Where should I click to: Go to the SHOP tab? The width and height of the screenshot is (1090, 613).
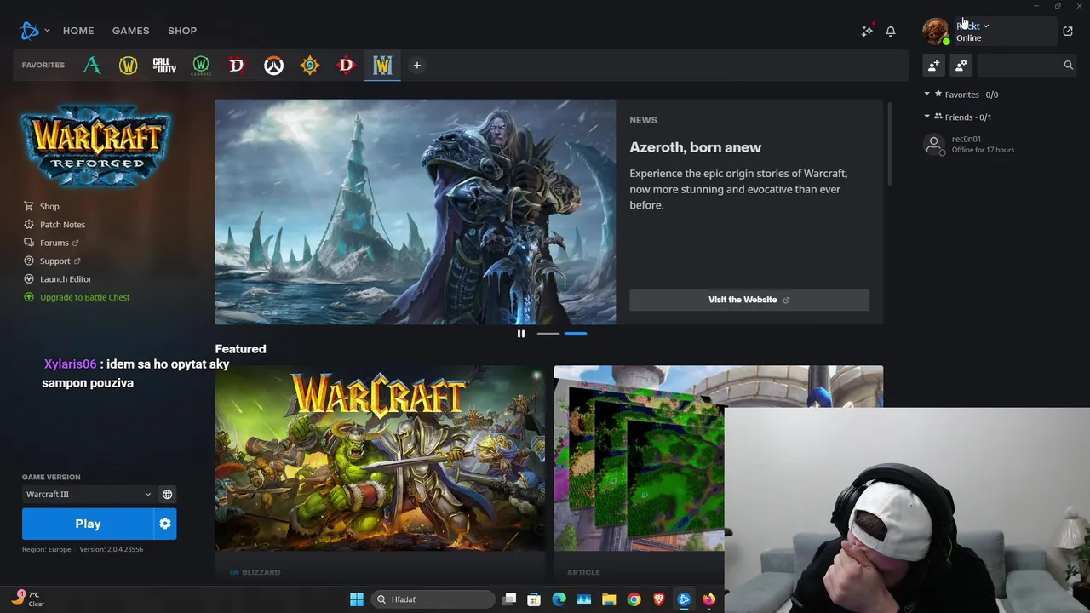(x=182, y=31)
